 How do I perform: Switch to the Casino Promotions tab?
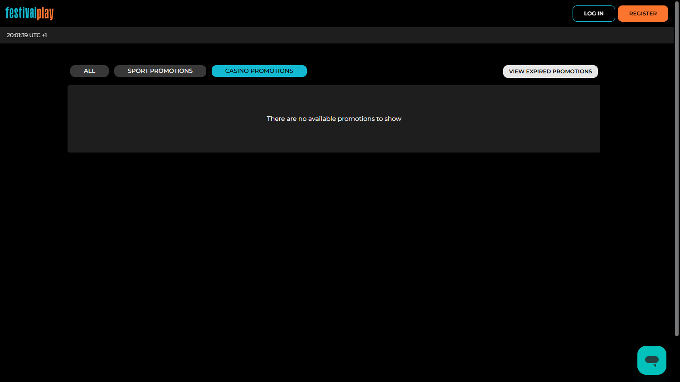coord(259,71)
